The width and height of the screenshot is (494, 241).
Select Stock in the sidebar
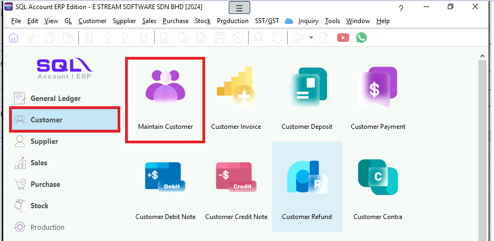click(x=39, y=206)
